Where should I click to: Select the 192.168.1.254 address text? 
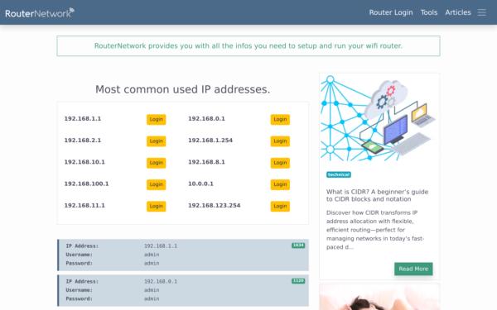coord(210,141)
